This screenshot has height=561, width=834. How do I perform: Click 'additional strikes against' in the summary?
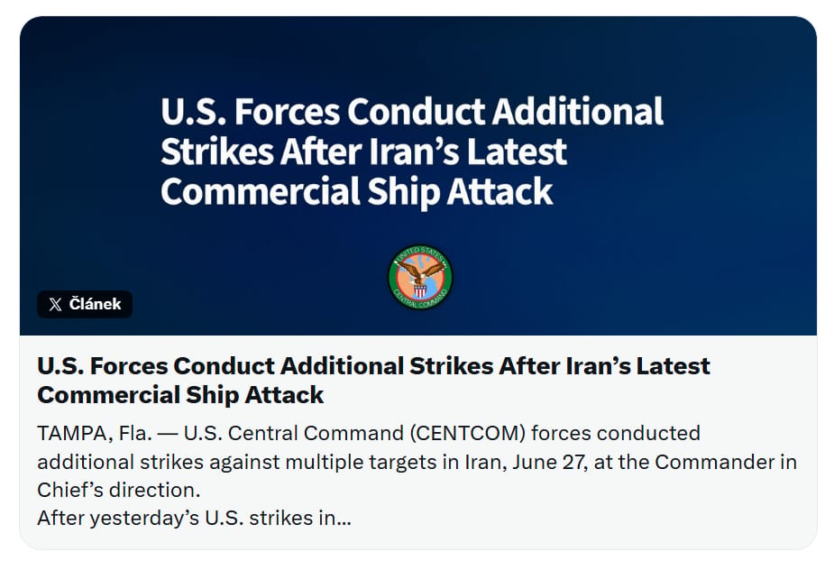pyautogui.click(x=159, y=462)
